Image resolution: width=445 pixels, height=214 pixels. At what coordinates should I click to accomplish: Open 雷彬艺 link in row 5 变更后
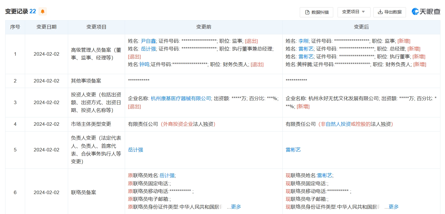click(293, 150)
